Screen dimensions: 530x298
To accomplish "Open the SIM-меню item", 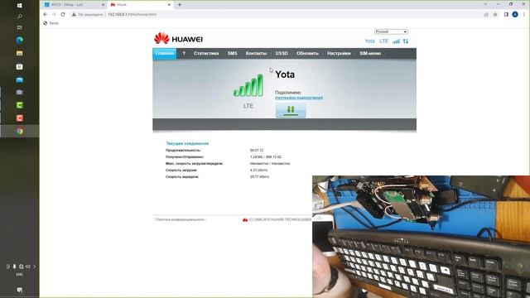I will point(370,53).
